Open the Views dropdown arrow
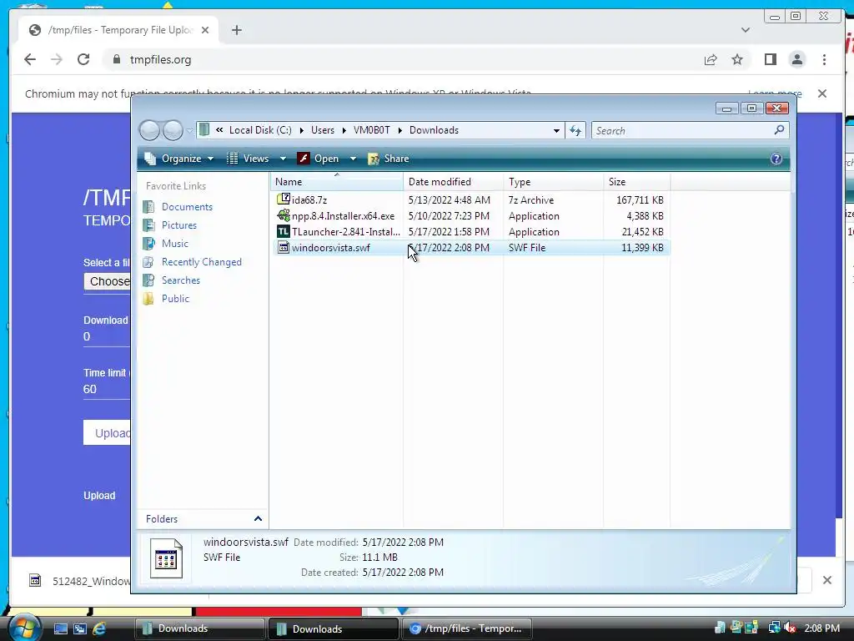854x641 pixels. pyautogui.click(x=283, y=159)
